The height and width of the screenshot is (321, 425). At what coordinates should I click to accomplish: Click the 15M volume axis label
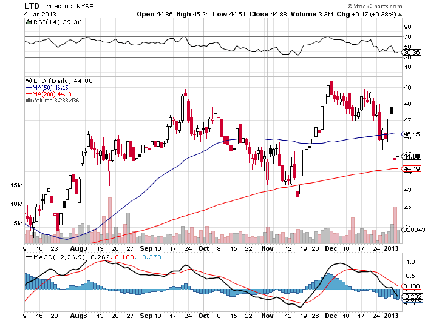[16, 185]
